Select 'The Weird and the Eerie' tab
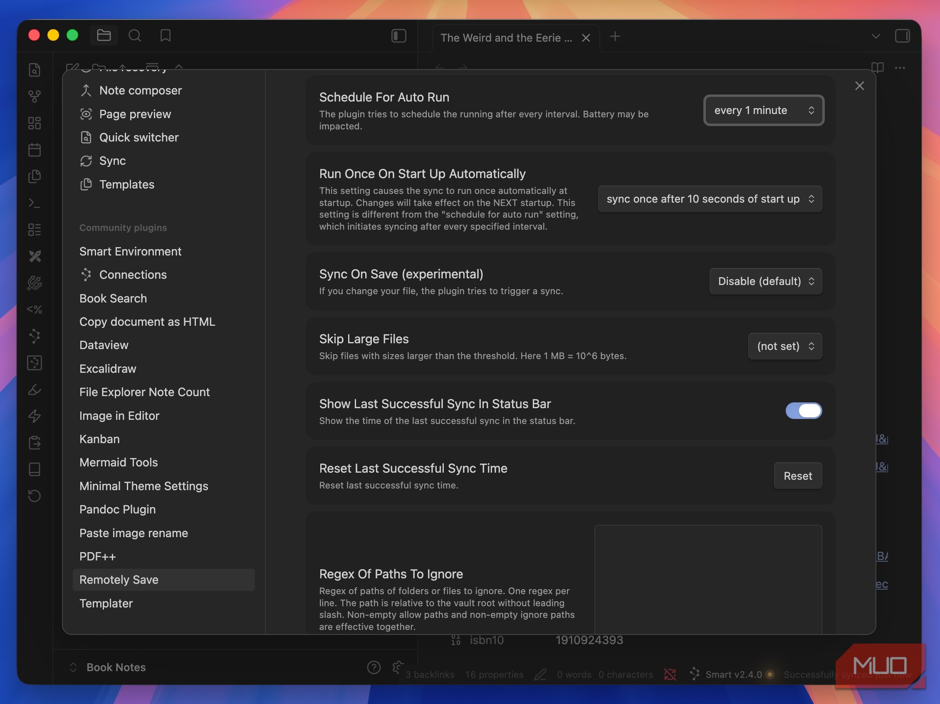 (506, 38)
